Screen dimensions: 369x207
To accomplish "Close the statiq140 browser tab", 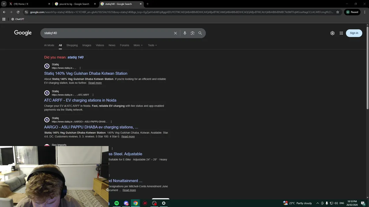I will 141,4.
